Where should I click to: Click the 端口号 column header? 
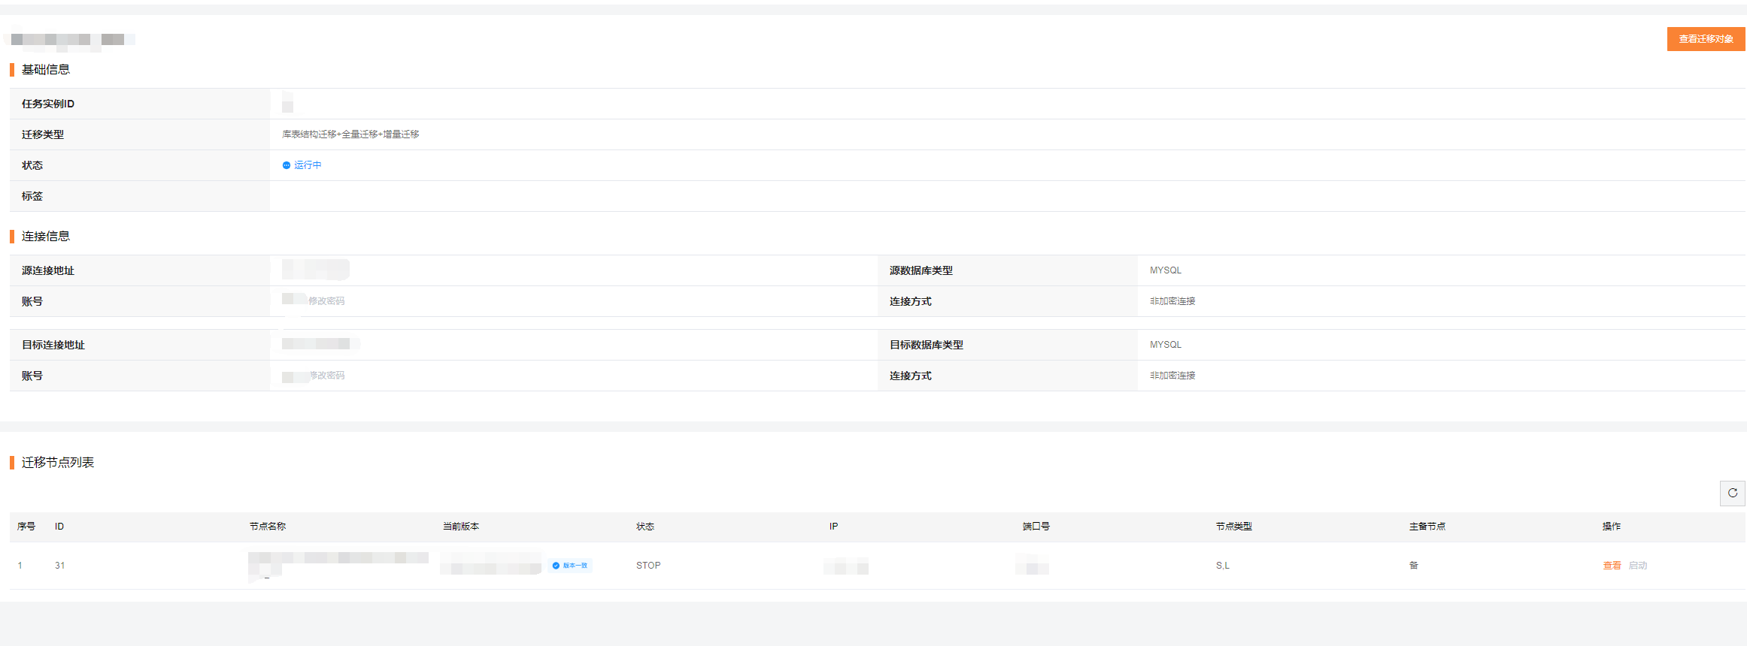(x=1036, y=527)
